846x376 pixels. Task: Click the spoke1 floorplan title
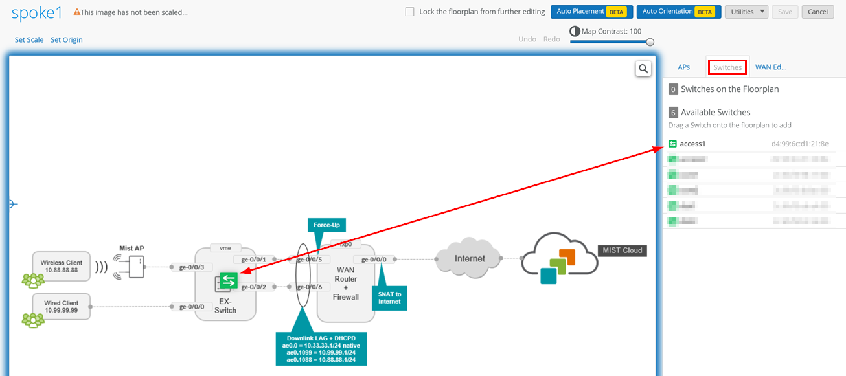(36, 13)
